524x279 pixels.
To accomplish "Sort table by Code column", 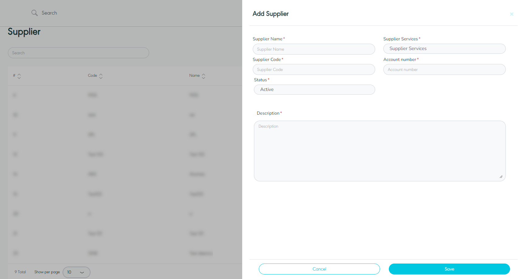I will pyautogui.click(x=101, y=76).
